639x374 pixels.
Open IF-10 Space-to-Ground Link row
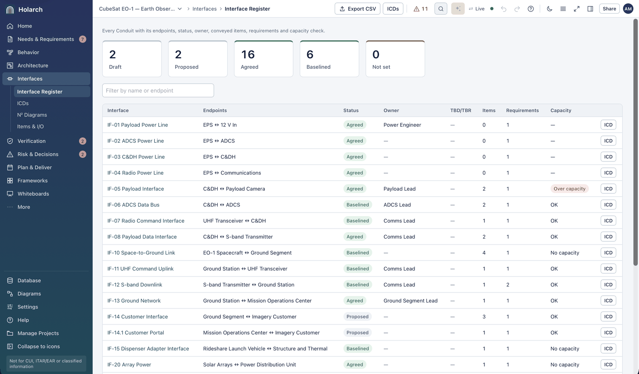(362, 253)
